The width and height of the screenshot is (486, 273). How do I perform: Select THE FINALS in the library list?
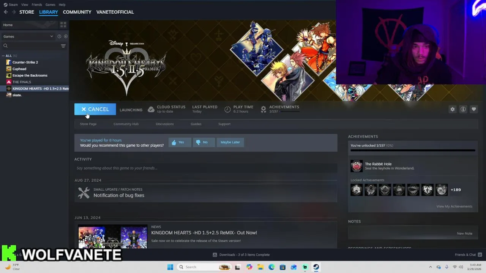pos(22,82)
